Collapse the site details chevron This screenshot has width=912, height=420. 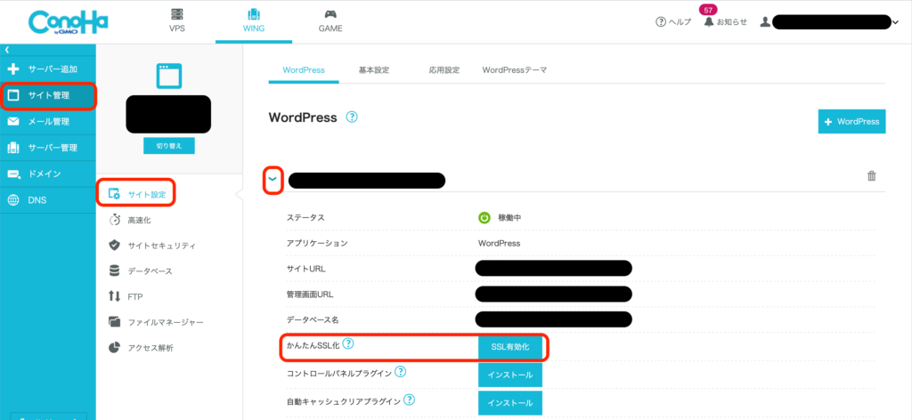click(x=273, y=180)
